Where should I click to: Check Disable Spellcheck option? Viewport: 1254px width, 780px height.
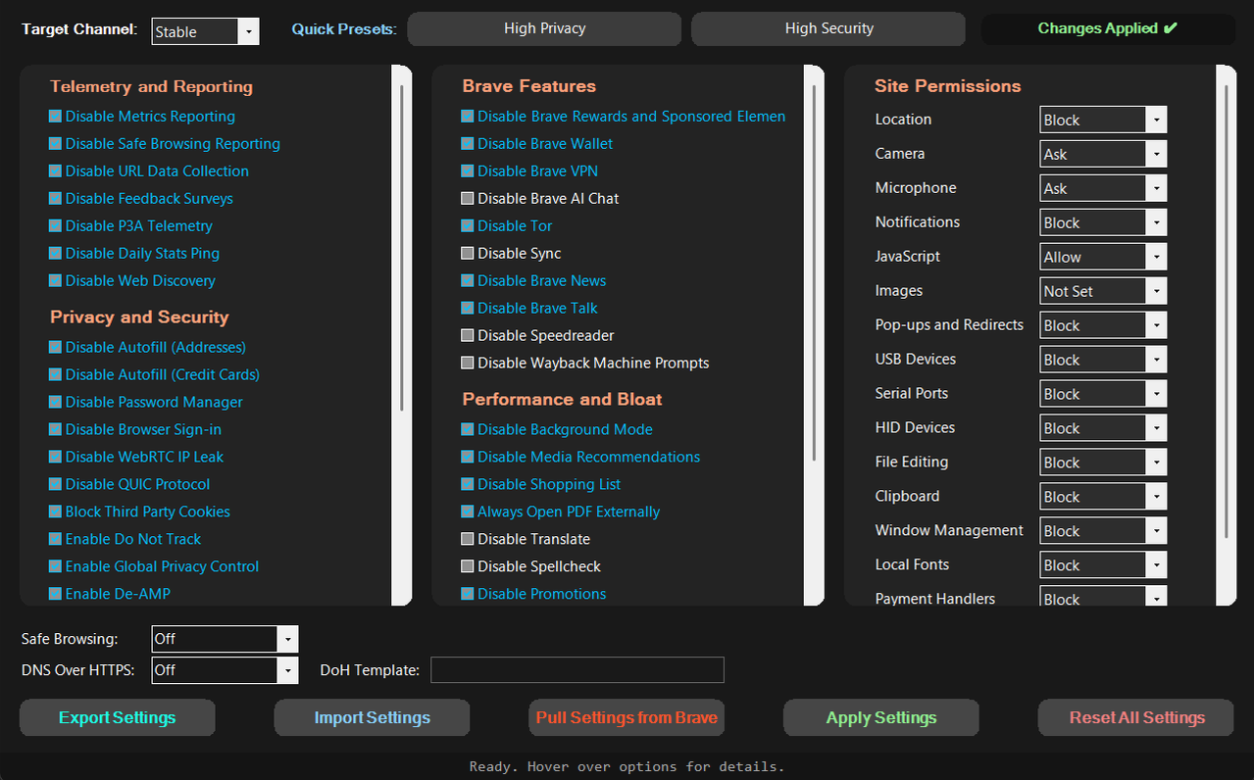[531, 567]
